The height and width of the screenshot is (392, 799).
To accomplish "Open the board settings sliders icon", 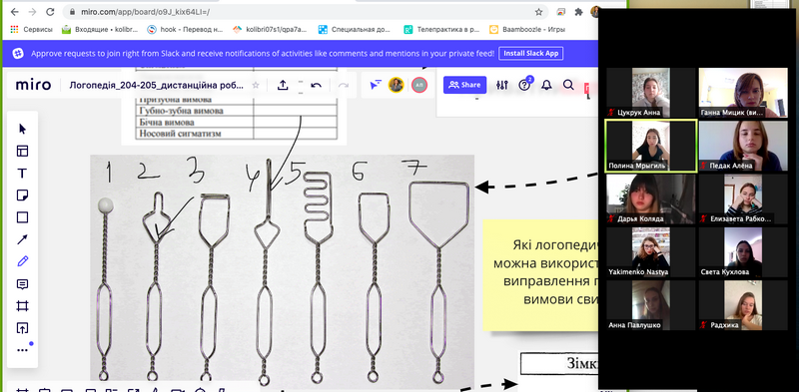I will 502,85.
